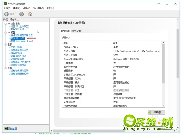Click settings list scroll-up arrow

pos(163,43)
